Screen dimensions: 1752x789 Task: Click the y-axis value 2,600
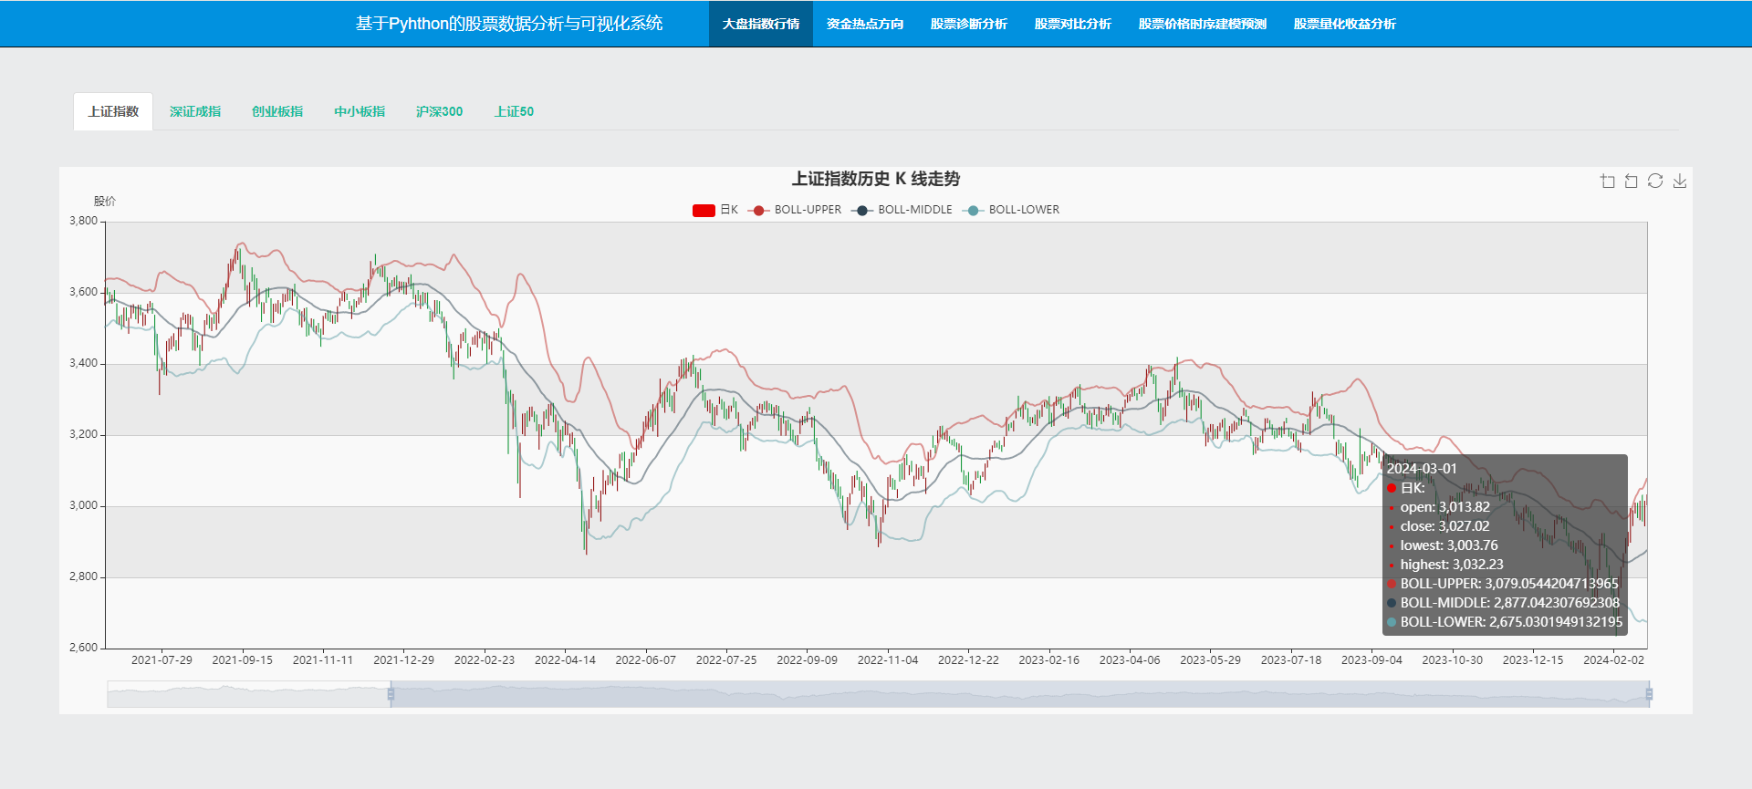[83, 648]
